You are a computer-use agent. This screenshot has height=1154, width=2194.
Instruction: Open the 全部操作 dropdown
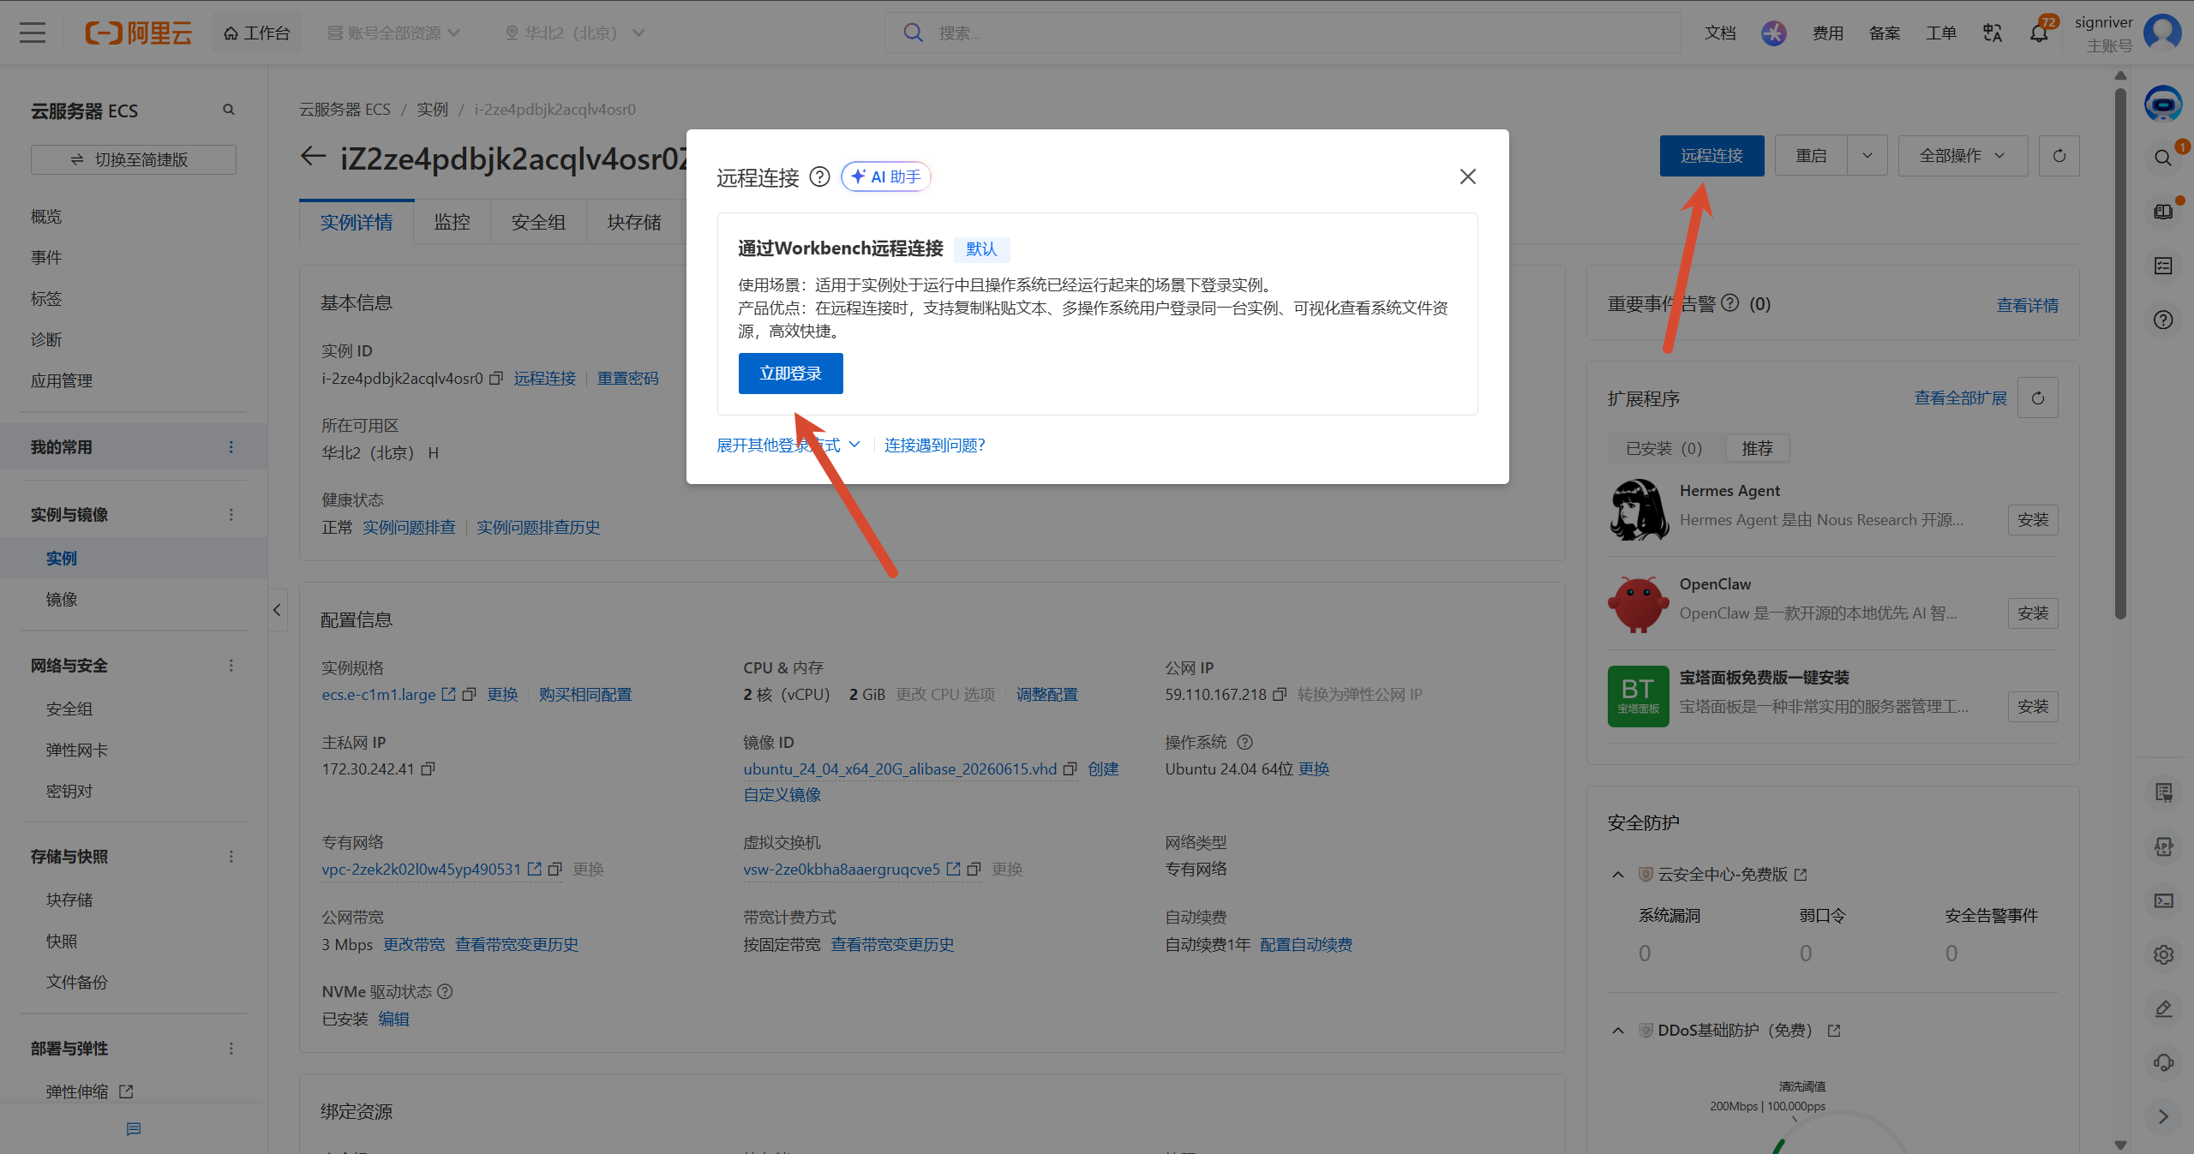[1963, 156]
